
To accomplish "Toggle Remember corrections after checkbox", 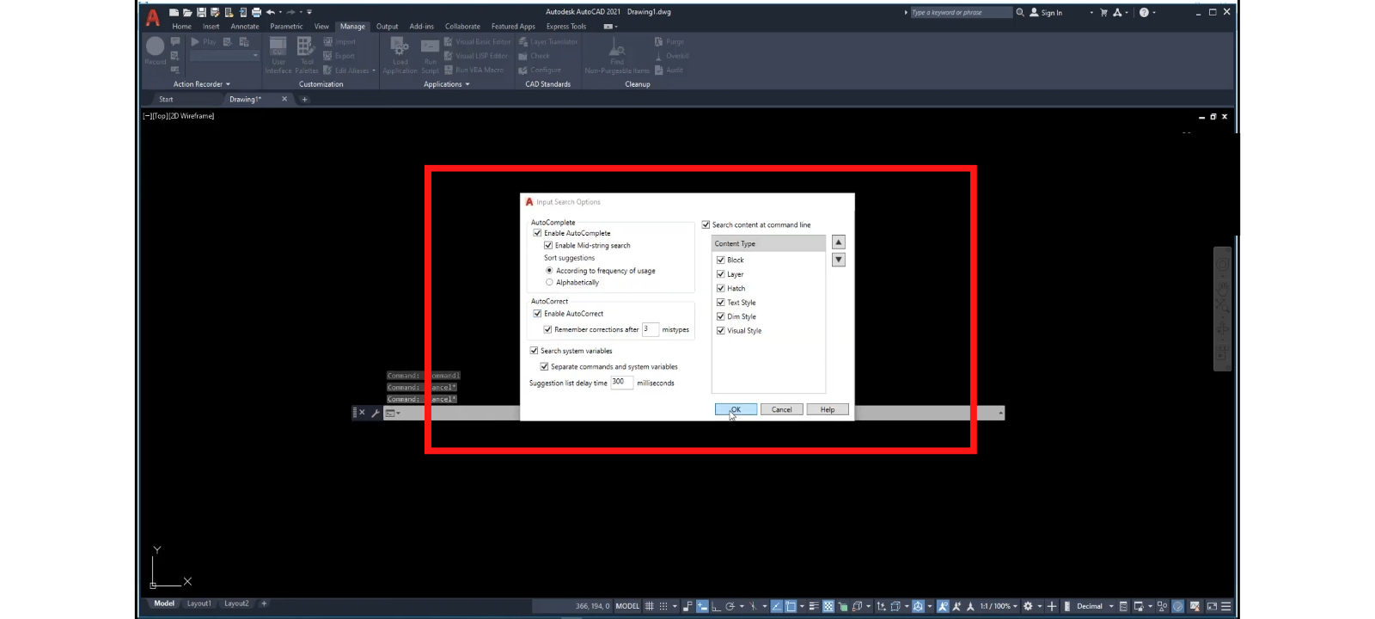I will (547, 329).
